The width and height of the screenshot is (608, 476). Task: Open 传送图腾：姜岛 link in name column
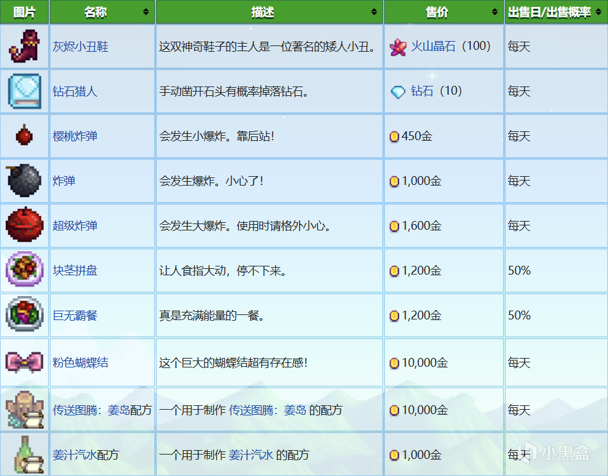pyautogui.click(x=91, y=410)
